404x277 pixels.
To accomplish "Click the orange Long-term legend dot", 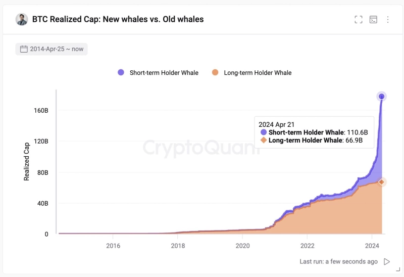I will [x=215, y=72].
